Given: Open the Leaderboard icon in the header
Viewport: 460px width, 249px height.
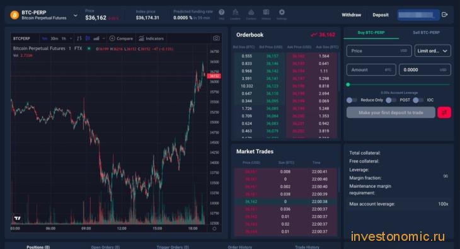Looking at the screenshot, I should click(x=235, y=13).
